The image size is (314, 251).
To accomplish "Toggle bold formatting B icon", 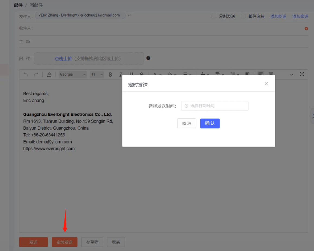I will pos(111,75).
